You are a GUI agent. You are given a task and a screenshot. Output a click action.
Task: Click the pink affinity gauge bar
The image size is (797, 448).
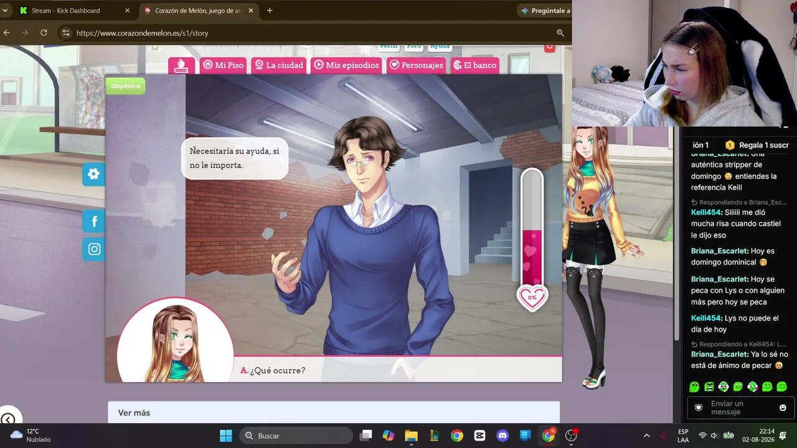click(532, 227)
